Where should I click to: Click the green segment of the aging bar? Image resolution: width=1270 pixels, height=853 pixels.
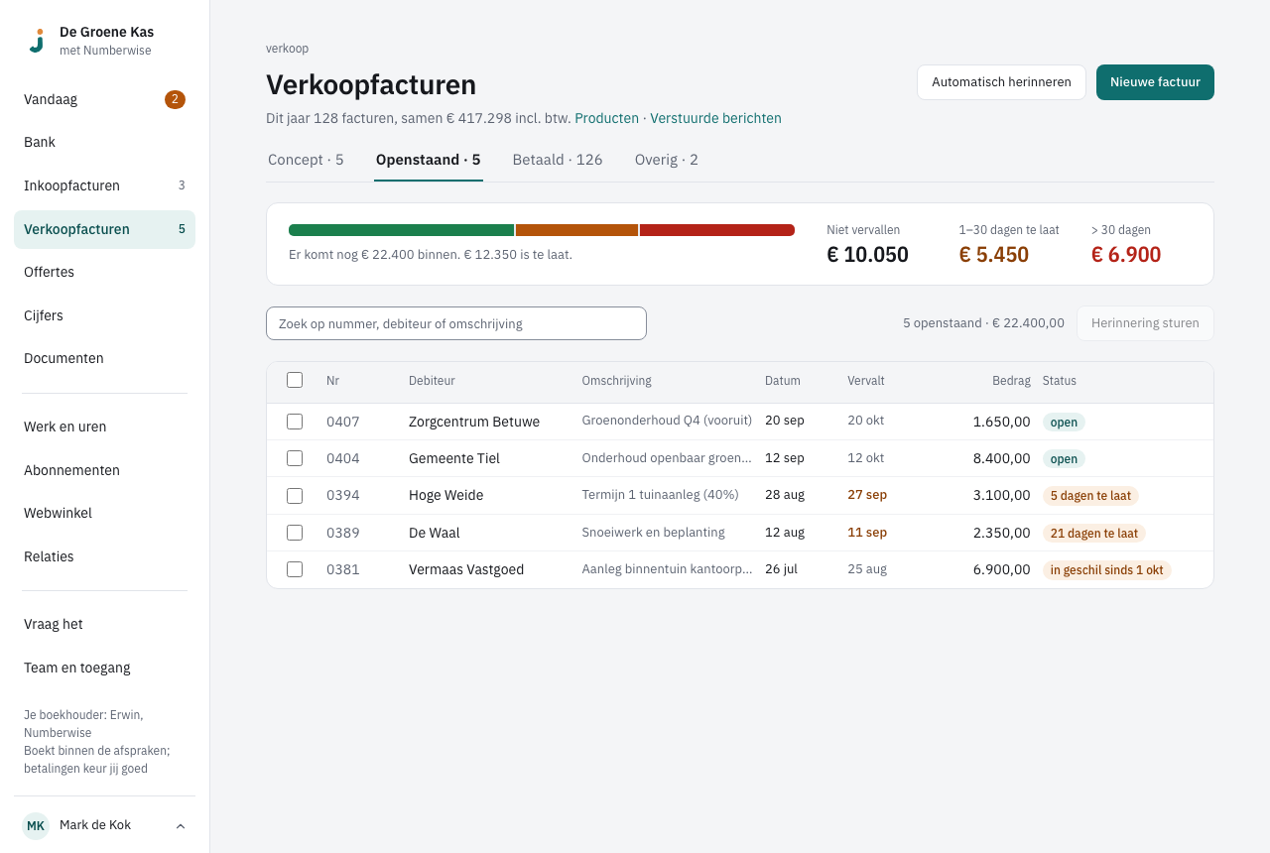click(401, 230)
